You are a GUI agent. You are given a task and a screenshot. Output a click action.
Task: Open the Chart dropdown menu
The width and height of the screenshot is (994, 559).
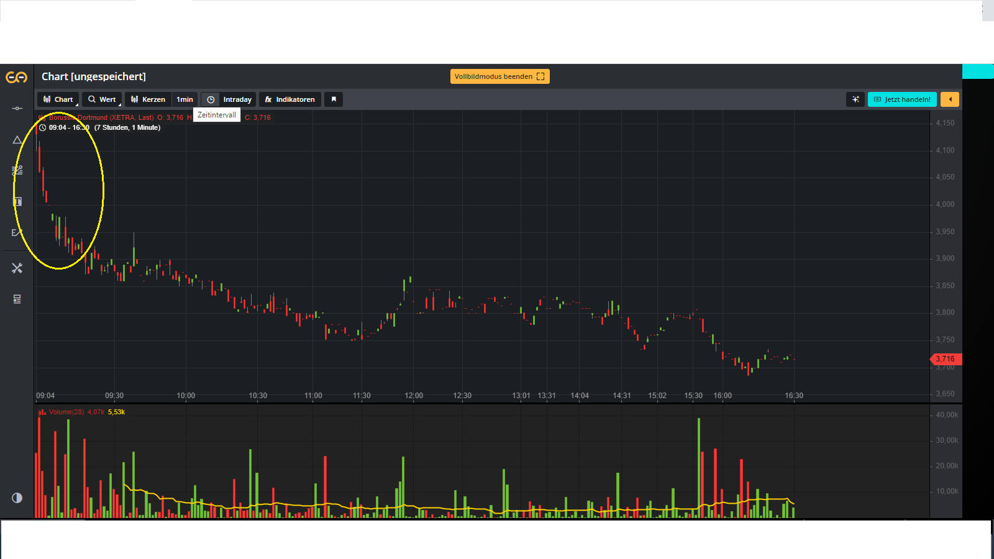point(58,99)
